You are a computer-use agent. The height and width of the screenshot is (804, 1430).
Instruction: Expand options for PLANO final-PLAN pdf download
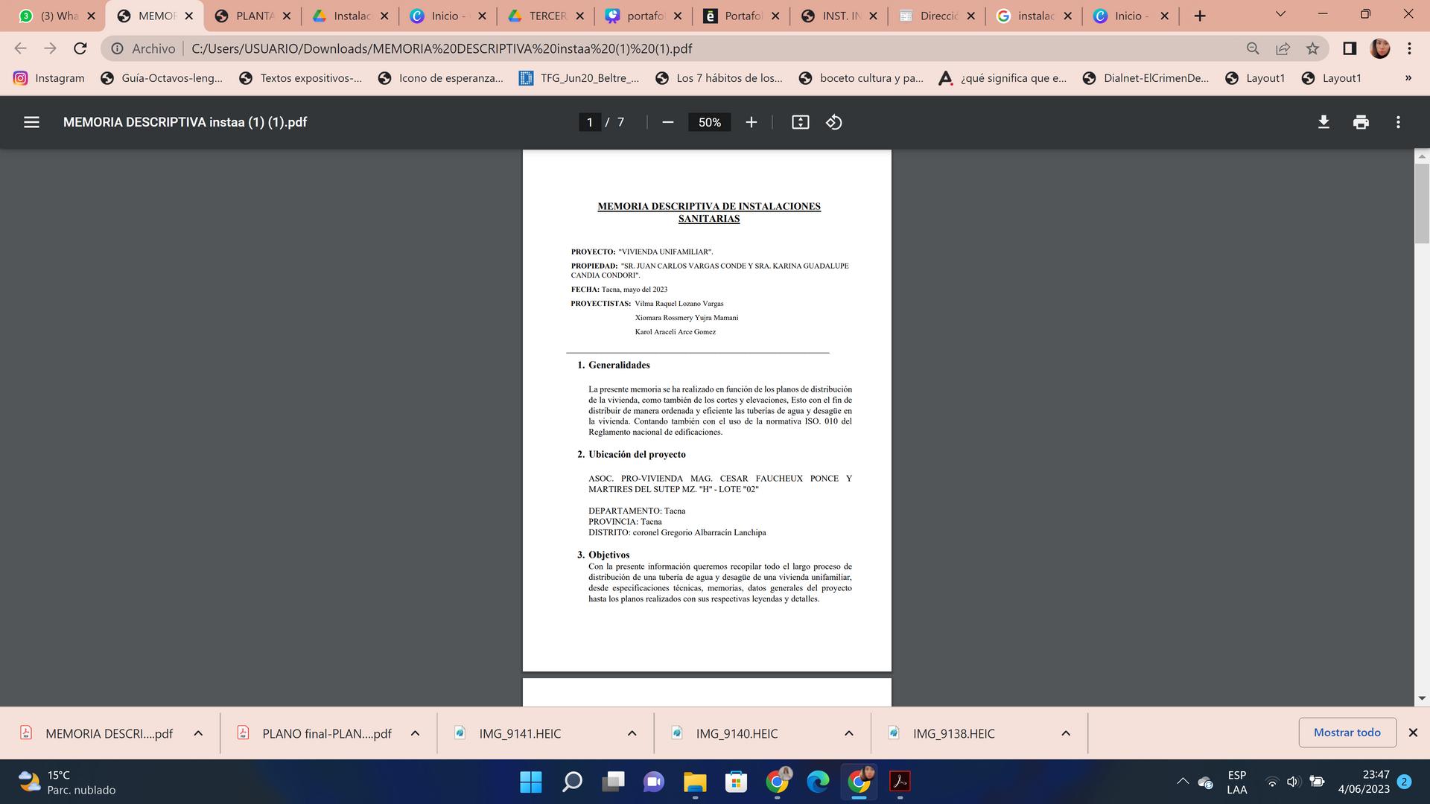pyautogui.click(x=415, y=733)
